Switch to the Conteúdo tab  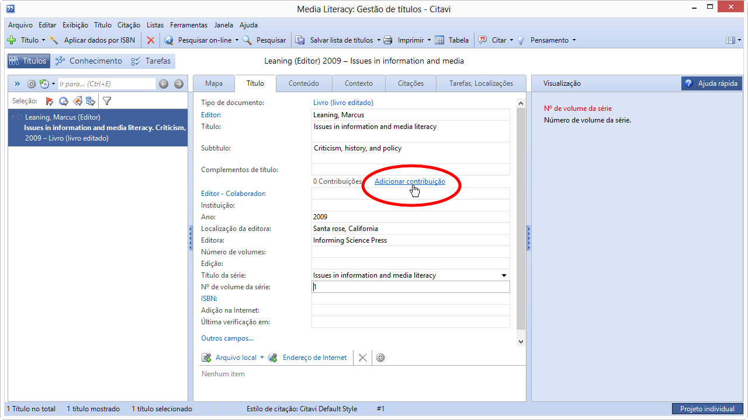click(304, 83)
